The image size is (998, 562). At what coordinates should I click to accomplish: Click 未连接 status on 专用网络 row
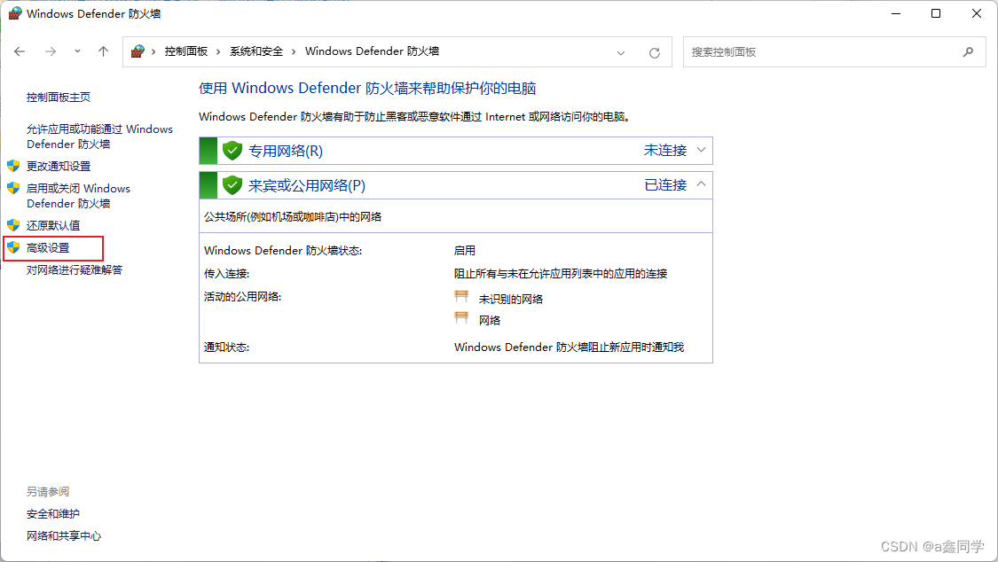pos(665,151)
